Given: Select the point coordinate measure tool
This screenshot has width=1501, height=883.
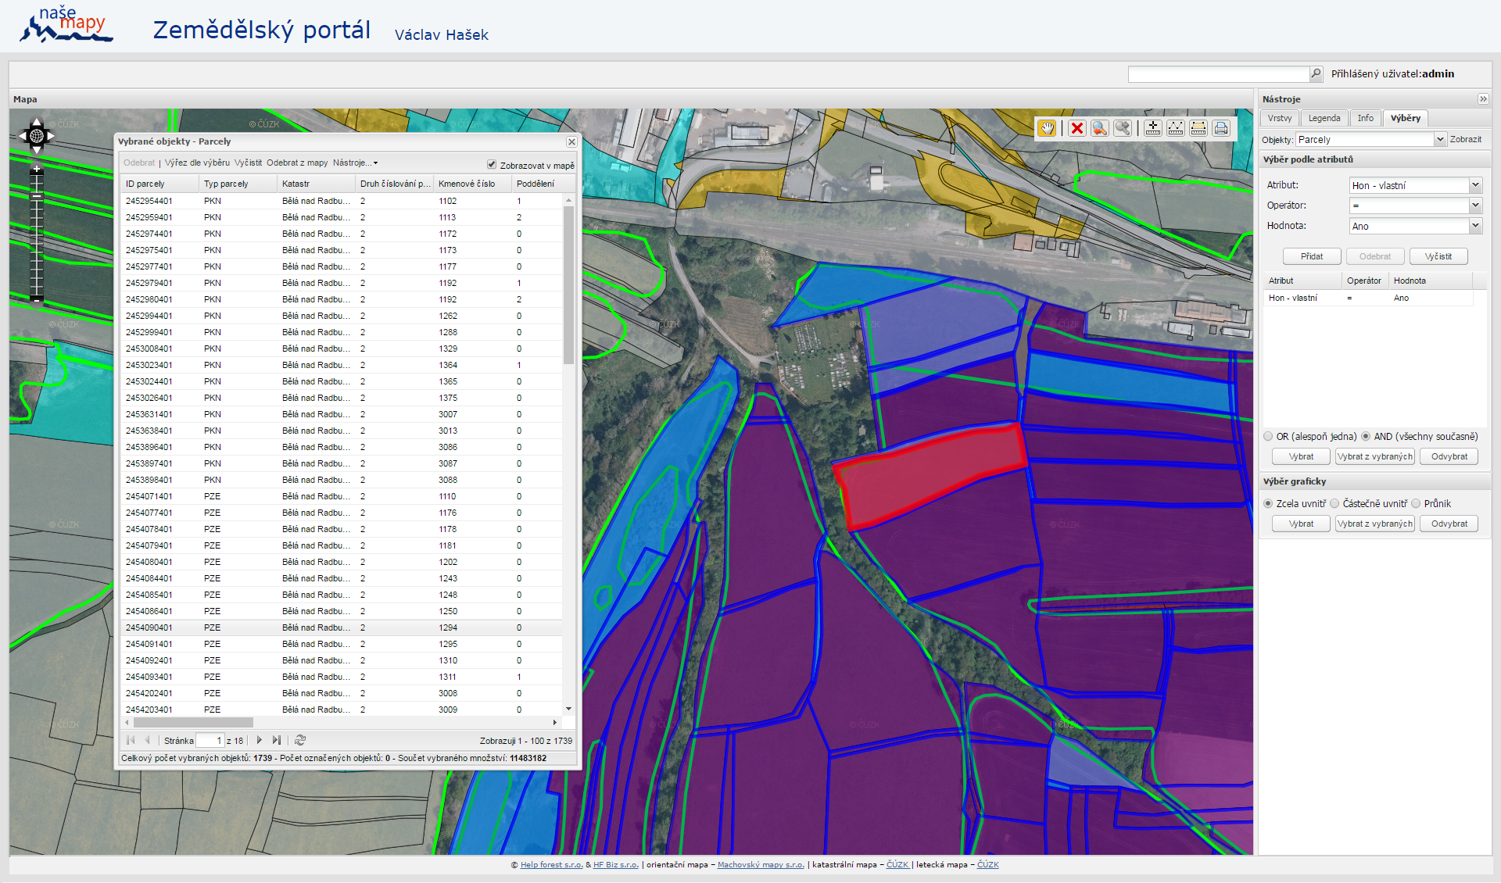Looking at the screenshot, I should tap(1152, 128).
